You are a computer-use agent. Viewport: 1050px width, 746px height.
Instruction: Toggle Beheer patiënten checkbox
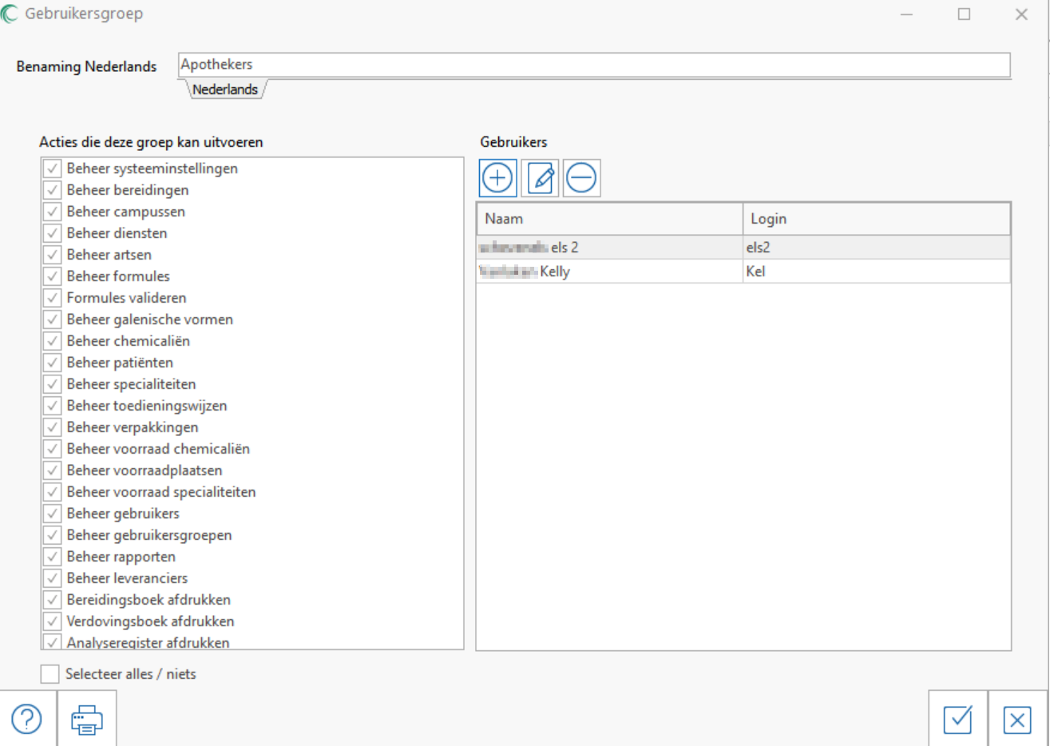click(x=53, y=363)
